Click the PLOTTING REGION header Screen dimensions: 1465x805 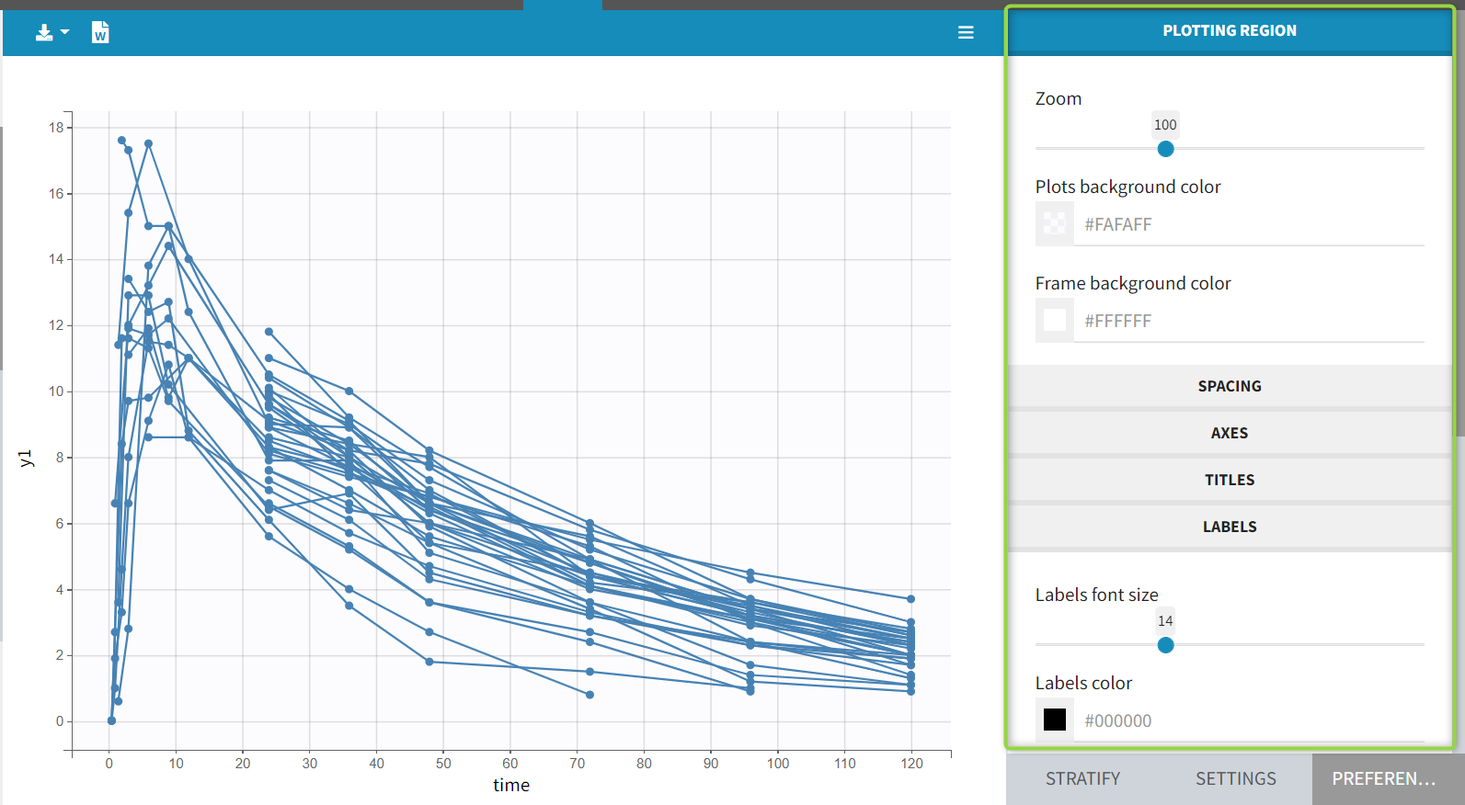[x=1229, y=31]
